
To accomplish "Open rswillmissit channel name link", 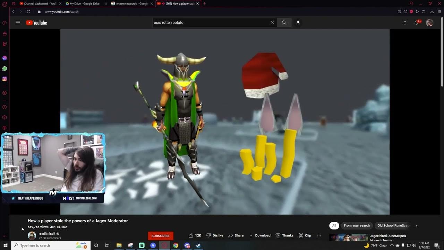I will [47, 234].
